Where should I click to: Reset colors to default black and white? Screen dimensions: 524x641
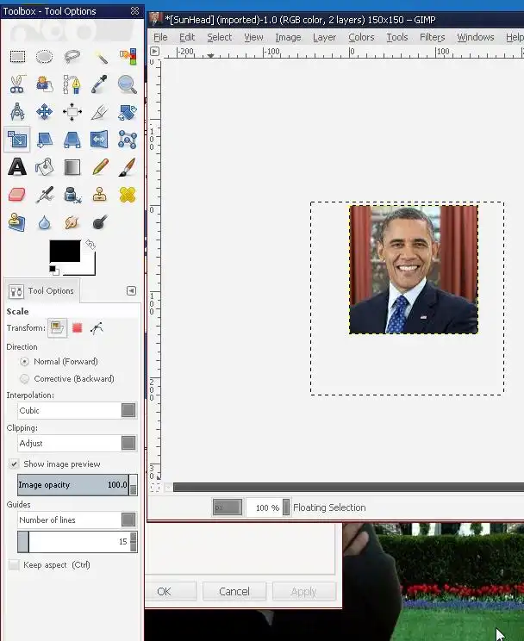coord(54,271)
